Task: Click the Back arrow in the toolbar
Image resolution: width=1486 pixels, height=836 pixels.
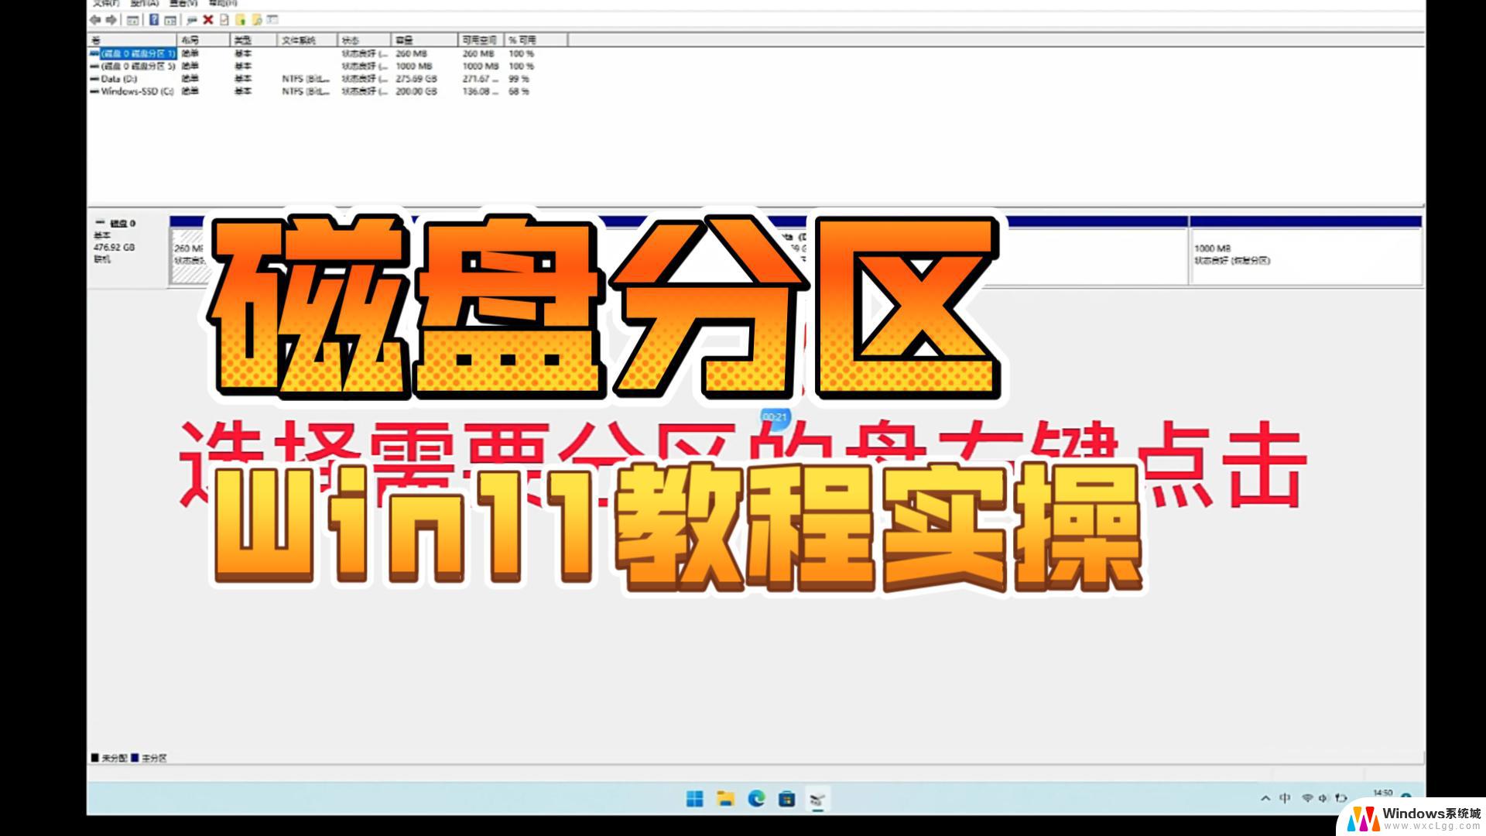Action: 95,20
